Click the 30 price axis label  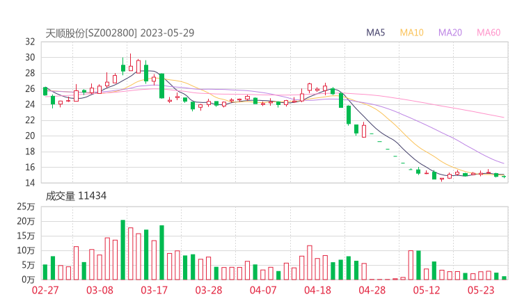30,58
